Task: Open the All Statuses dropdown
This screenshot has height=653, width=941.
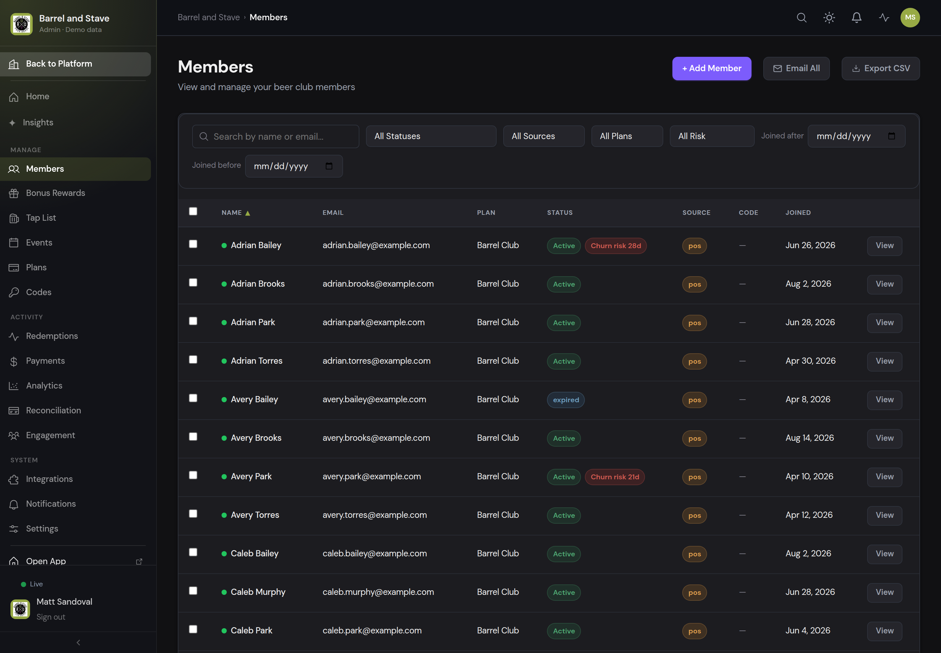Action: click(431, 136)
